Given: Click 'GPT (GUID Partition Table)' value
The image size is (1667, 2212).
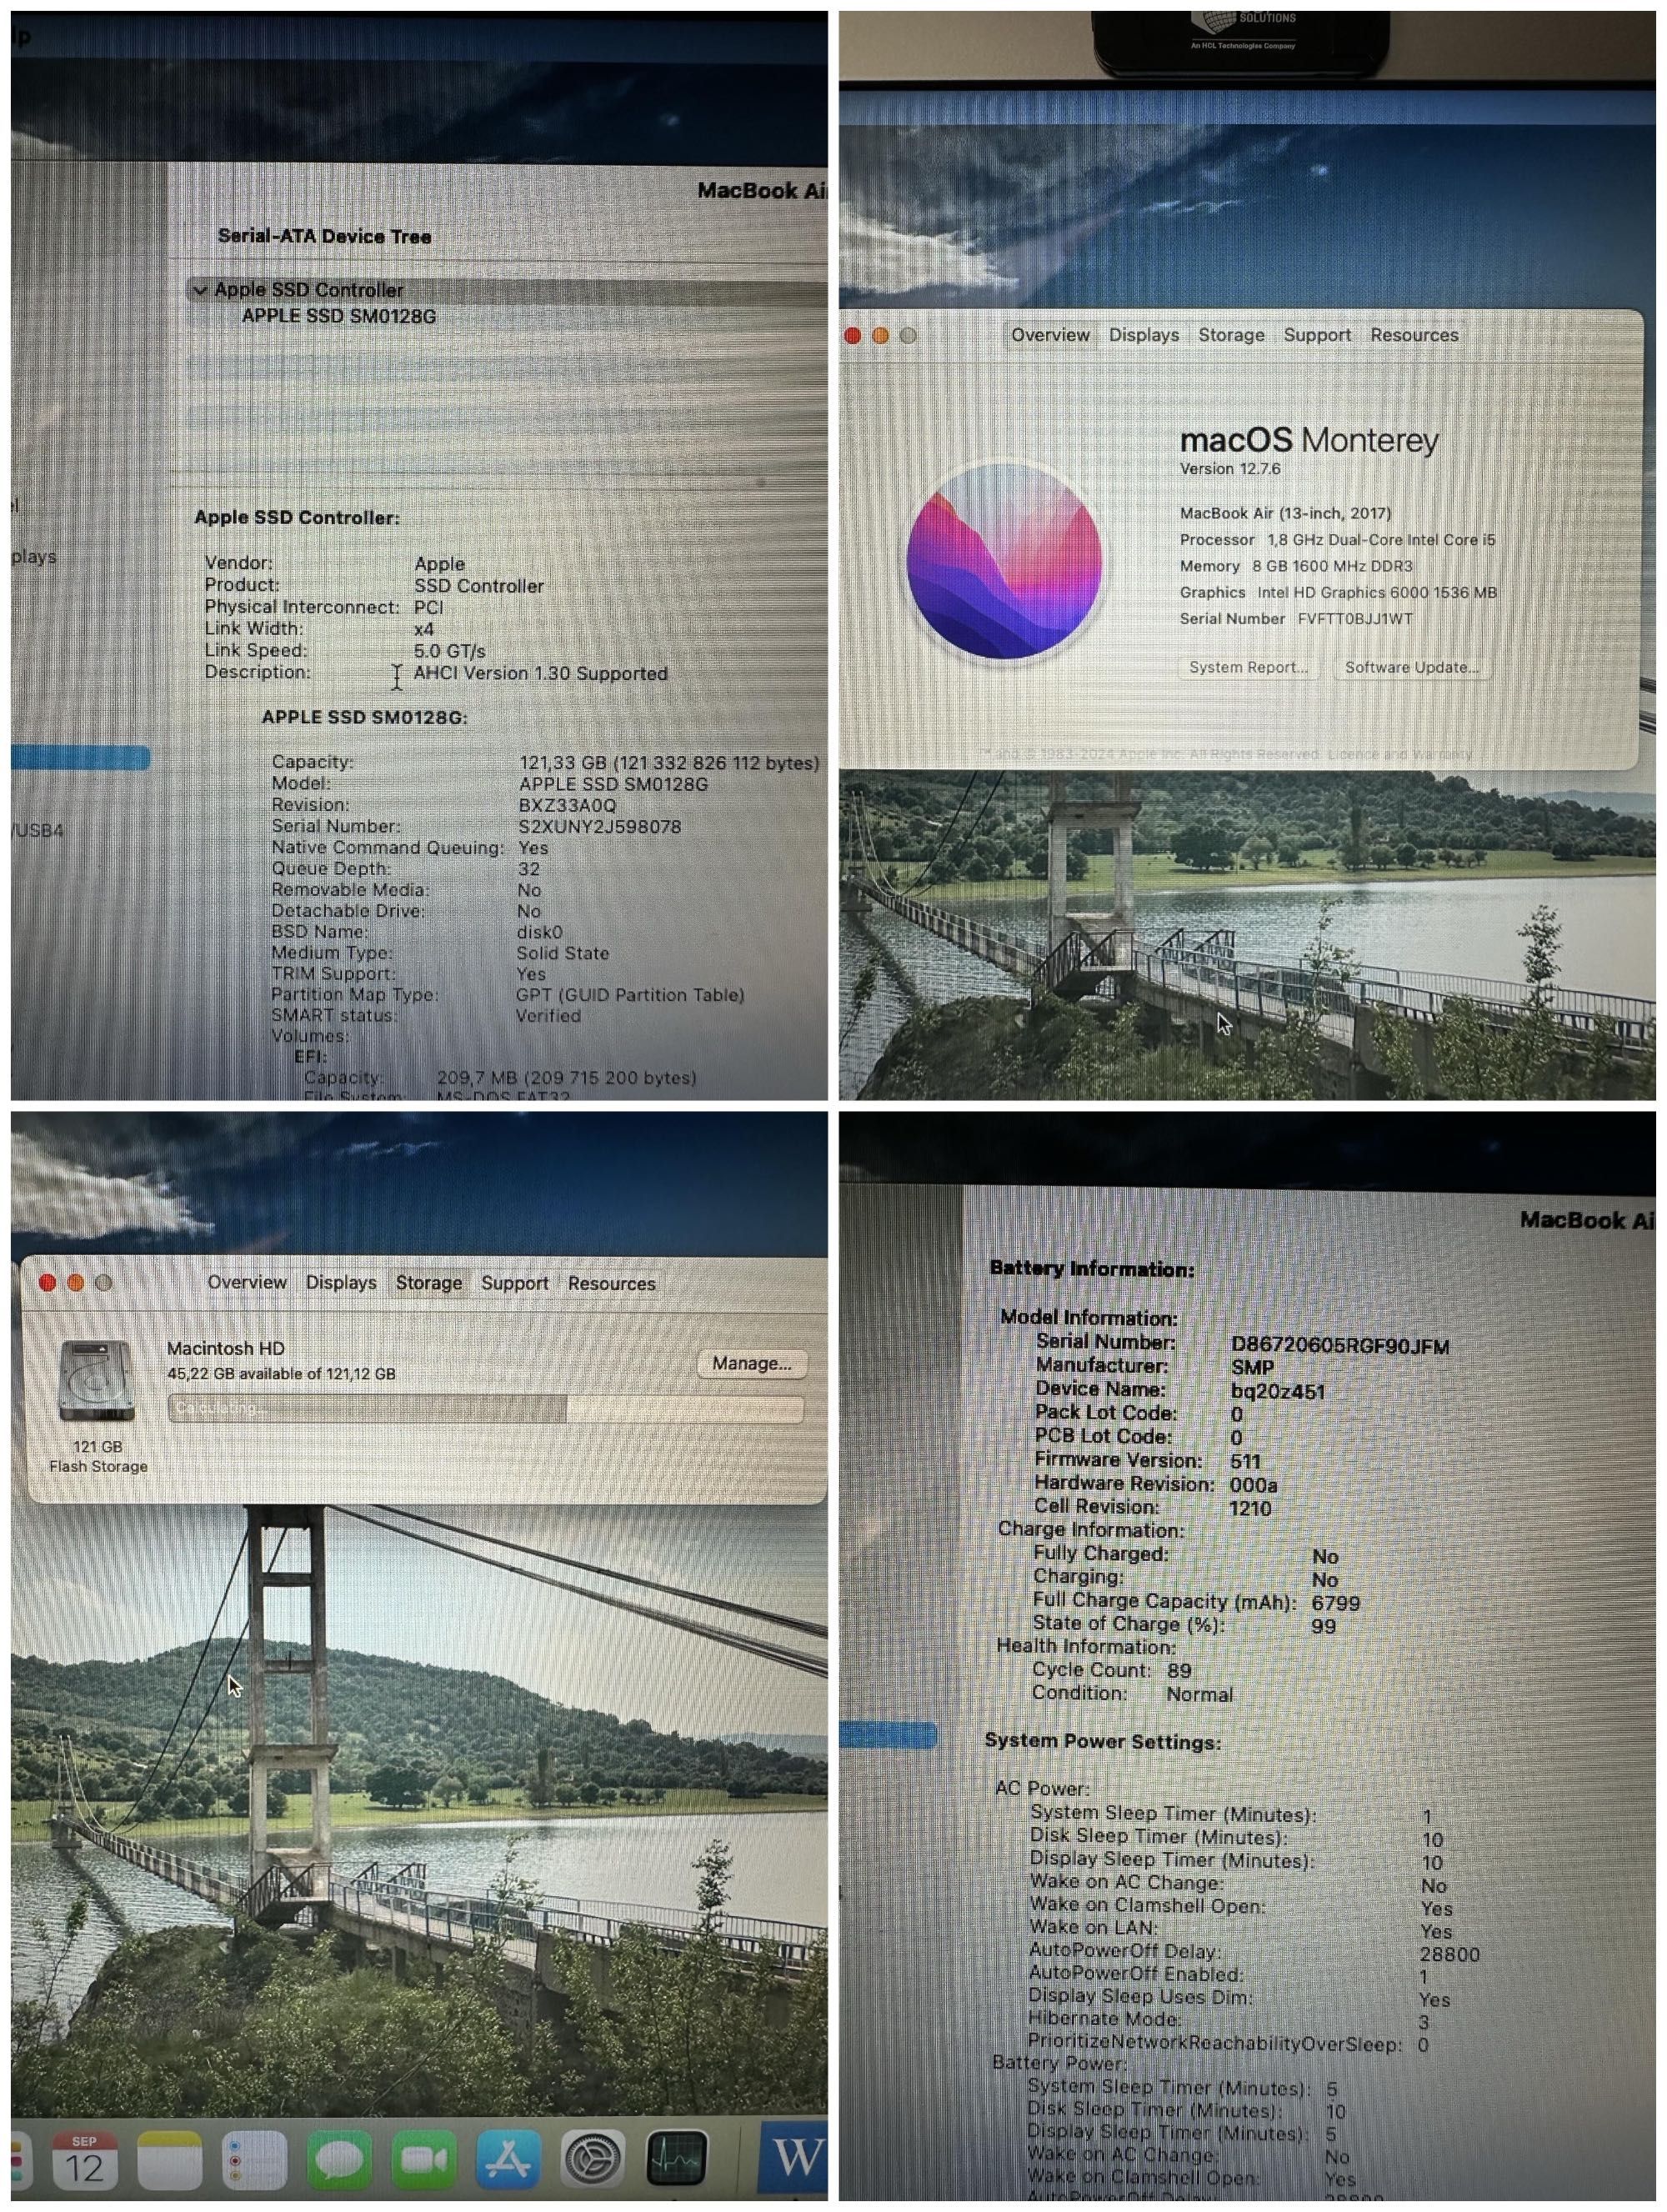Looking at the screenshot, I should pos(630,995).
